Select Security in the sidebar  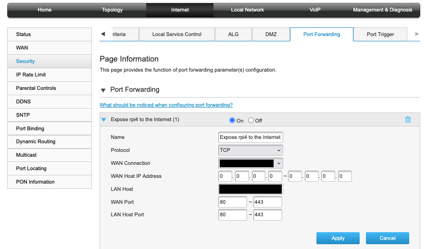coord(50,61)
